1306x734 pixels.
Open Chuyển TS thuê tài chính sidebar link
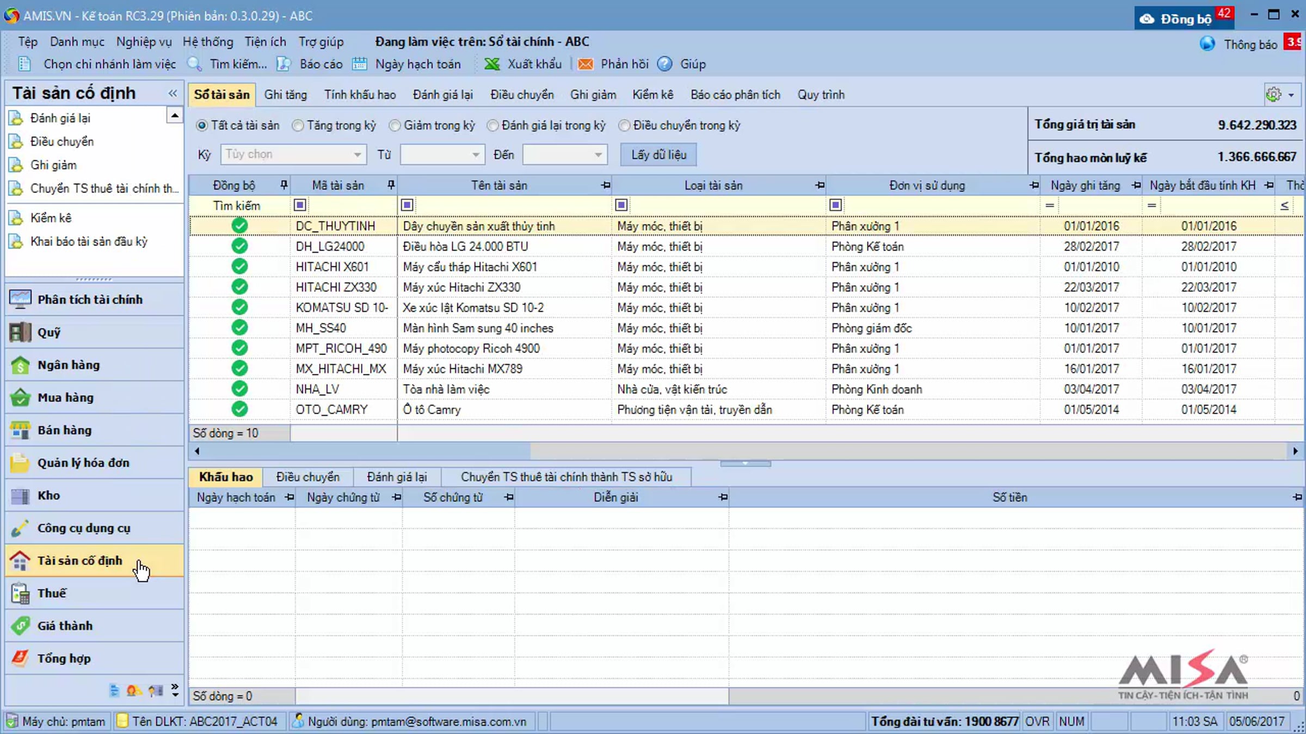tap(104, 188)
